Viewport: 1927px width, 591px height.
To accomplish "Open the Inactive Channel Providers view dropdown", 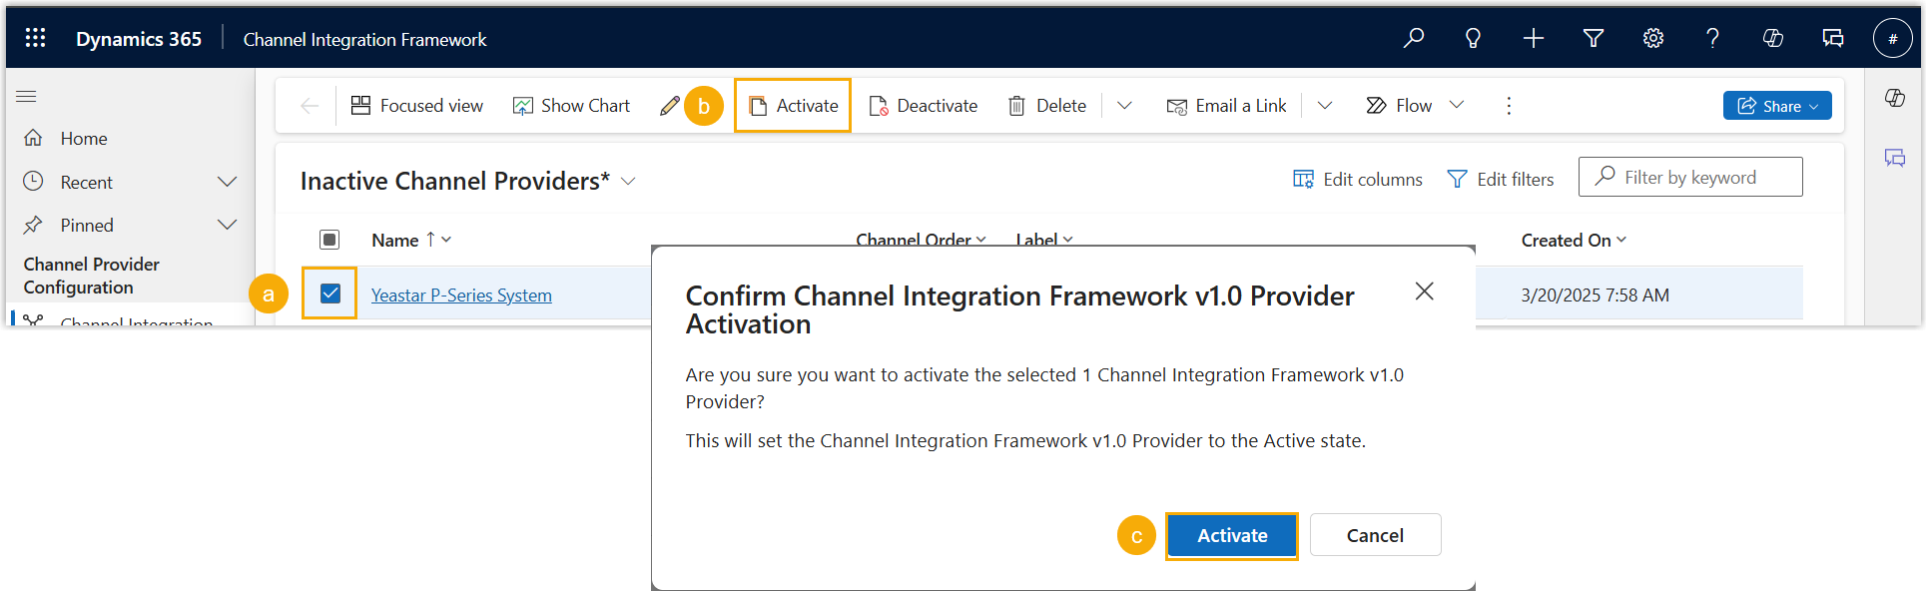I will (x=628, y=182).
